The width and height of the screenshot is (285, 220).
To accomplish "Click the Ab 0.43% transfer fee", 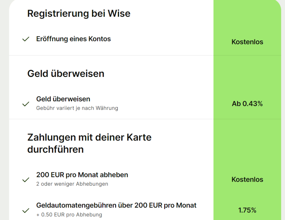I will (x=247, y=104).
